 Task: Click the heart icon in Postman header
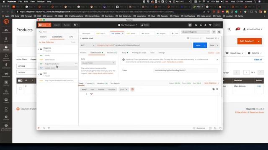[x=210, y=25]
